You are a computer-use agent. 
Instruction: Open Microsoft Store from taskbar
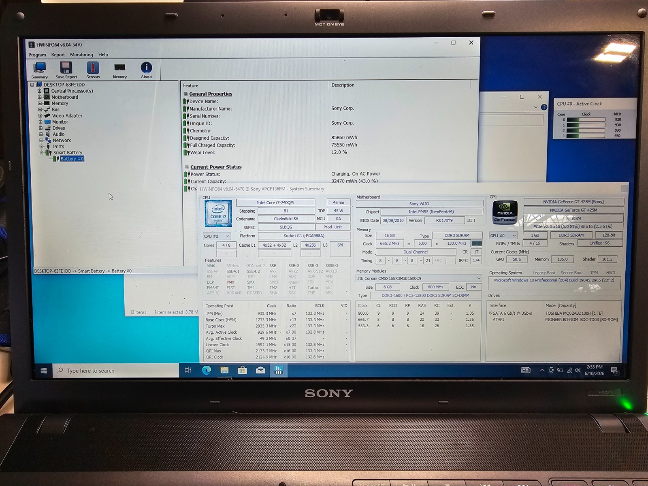coord(242,370)
